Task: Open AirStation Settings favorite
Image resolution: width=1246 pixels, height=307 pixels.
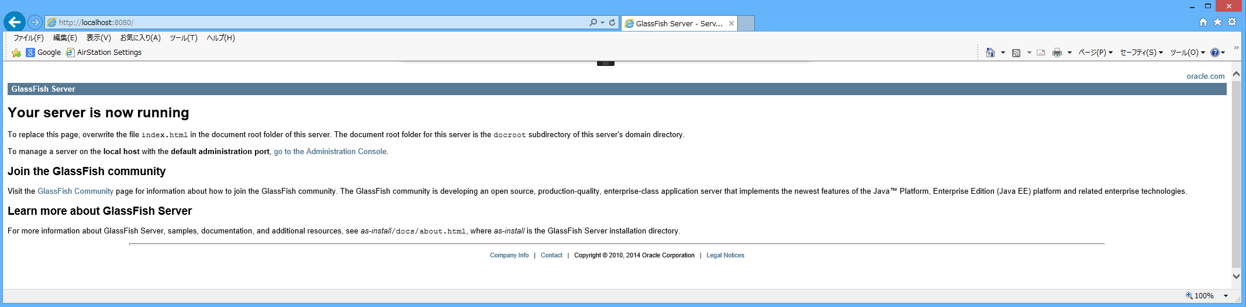Action: pyautogui.click(x=104, y=53)
